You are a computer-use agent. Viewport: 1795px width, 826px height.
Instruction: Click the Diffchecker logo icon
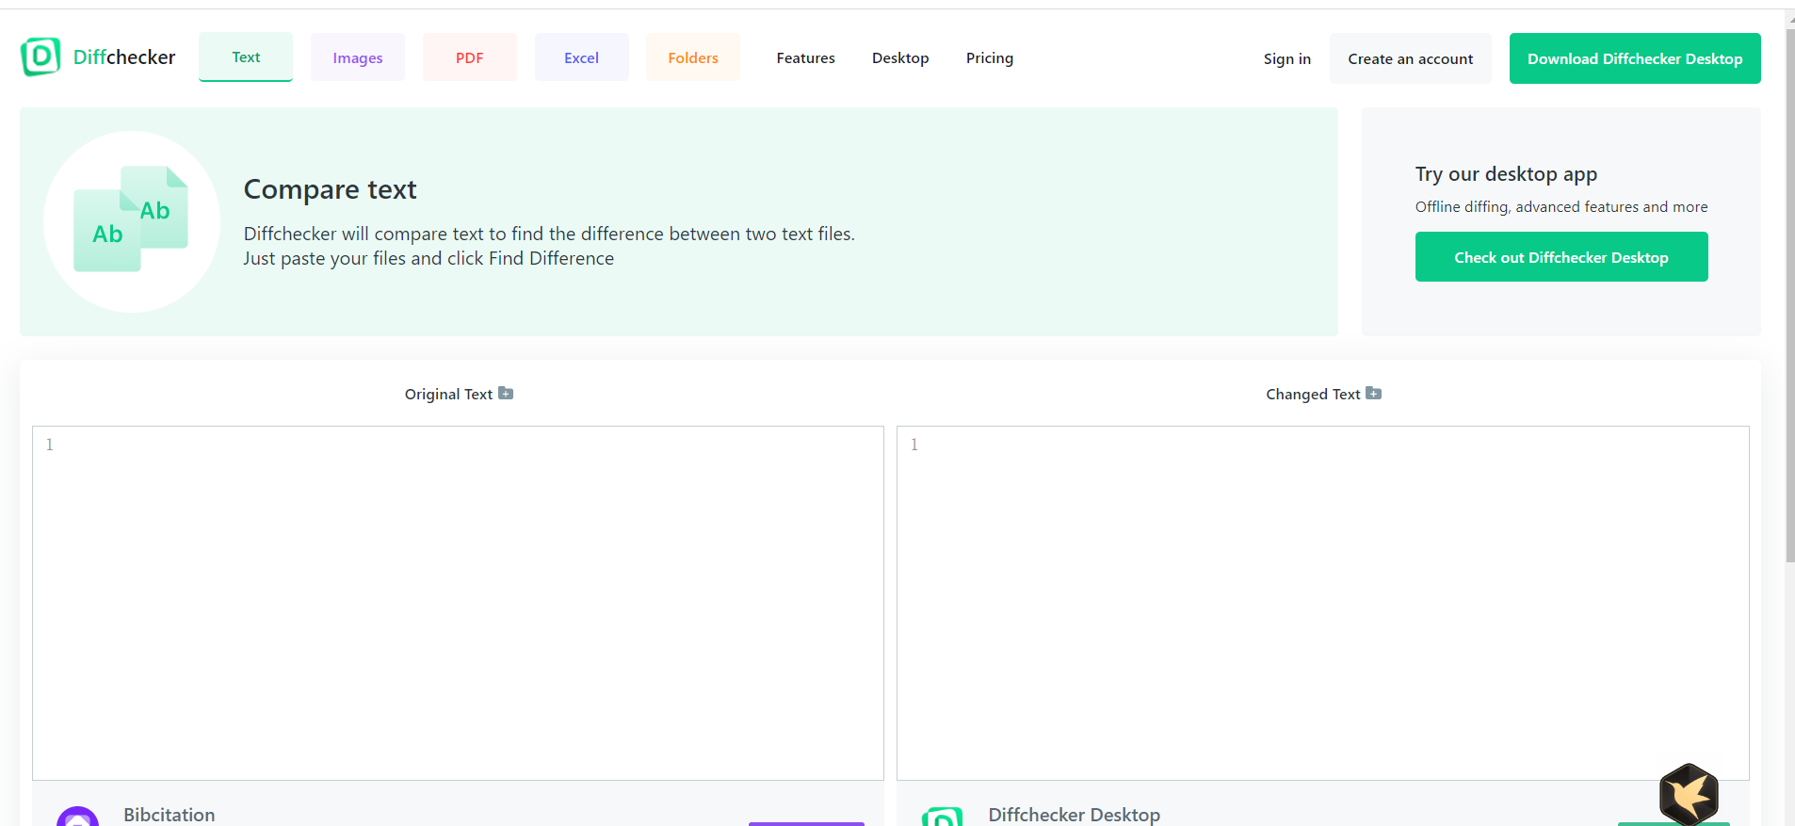[40, 57]
